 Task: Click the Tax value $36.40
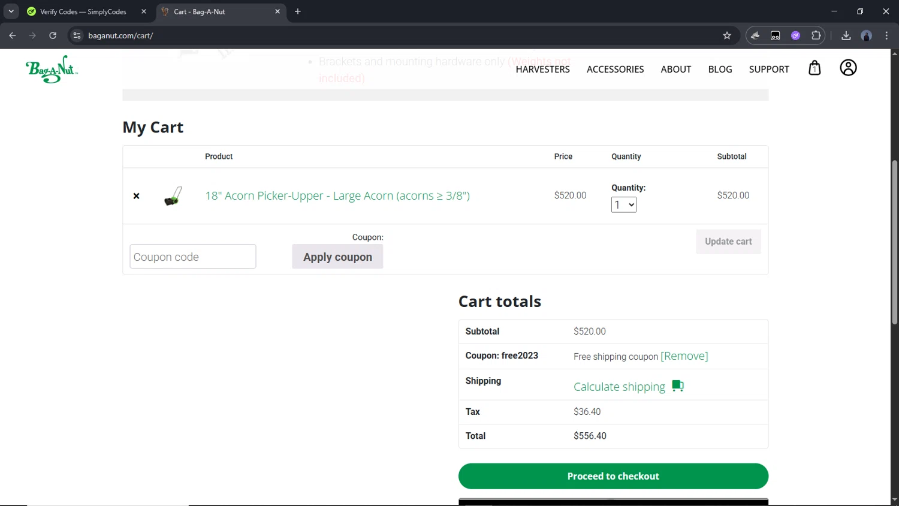click(587, 412)
